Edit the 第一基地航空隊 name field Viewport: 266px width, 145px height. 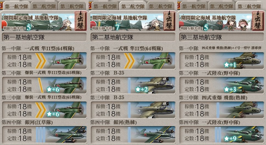(x=44, y=37)
